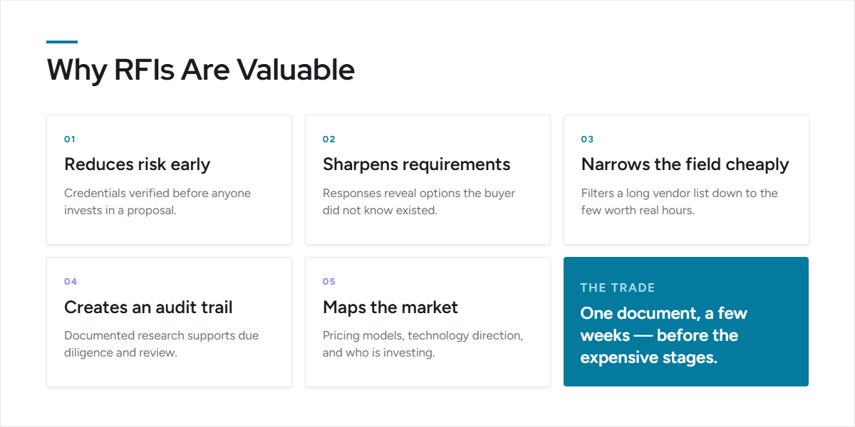
Task: Click the 'Credentials verified before anyone' description
Action: tap(157, 202)
